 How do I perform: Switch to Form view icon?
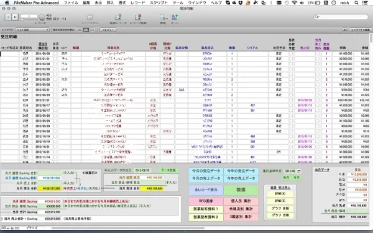(x=80, y=30)
